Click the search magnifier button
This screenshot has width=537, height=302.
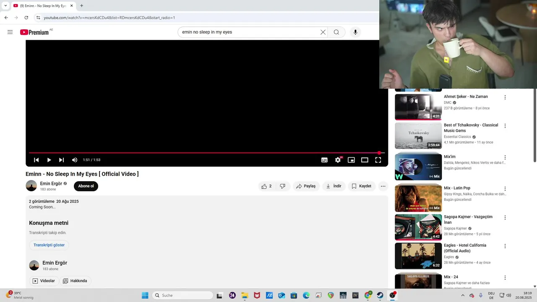pos(336,32)
